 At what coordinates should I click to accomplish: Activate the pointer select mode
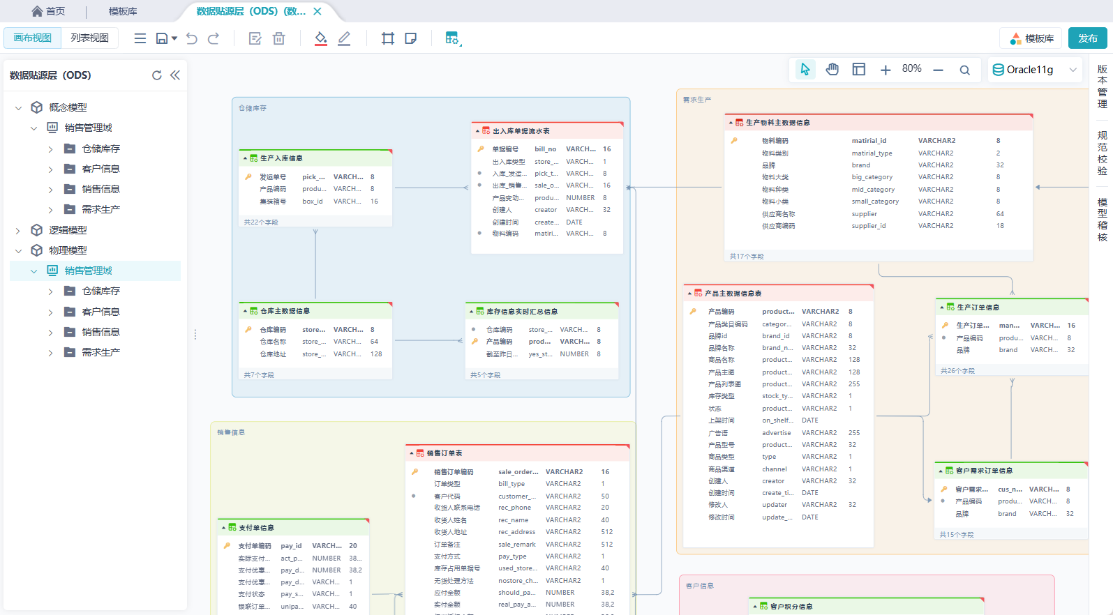(805, 69)
